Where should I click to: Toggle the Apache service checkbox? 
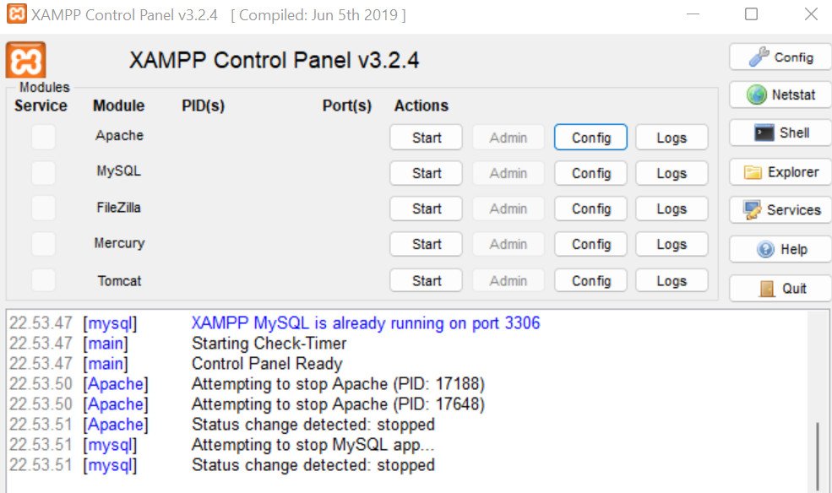click(43, 137)
